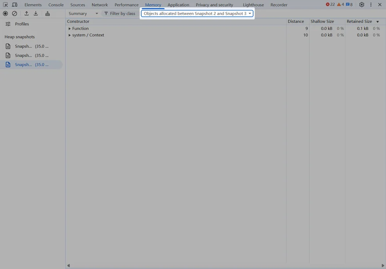Click the system / Context distance value 10

click(x=305, y=35)
